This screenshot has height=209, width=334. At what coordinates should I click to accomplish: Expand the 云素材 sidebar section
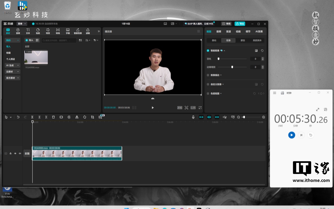[x=12, y=72]
